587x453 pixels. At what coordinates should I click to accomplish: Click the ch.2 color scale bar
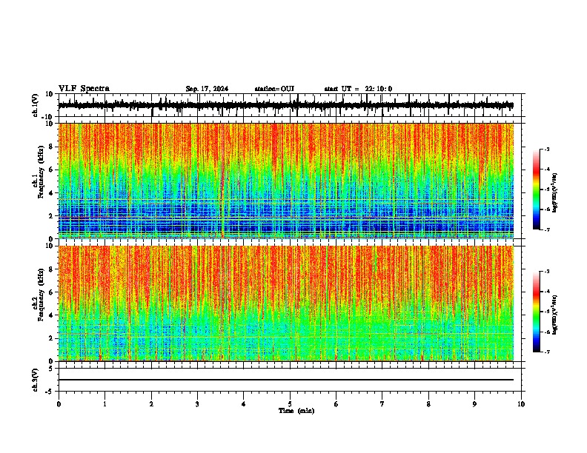pyautogui.click(x=537, y=312)
